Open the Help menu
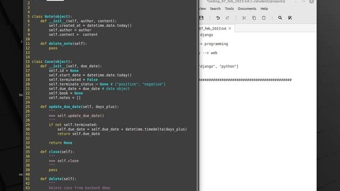Image resolution: width=340 pixels, height=191 pixels. (x=264, y=8)
